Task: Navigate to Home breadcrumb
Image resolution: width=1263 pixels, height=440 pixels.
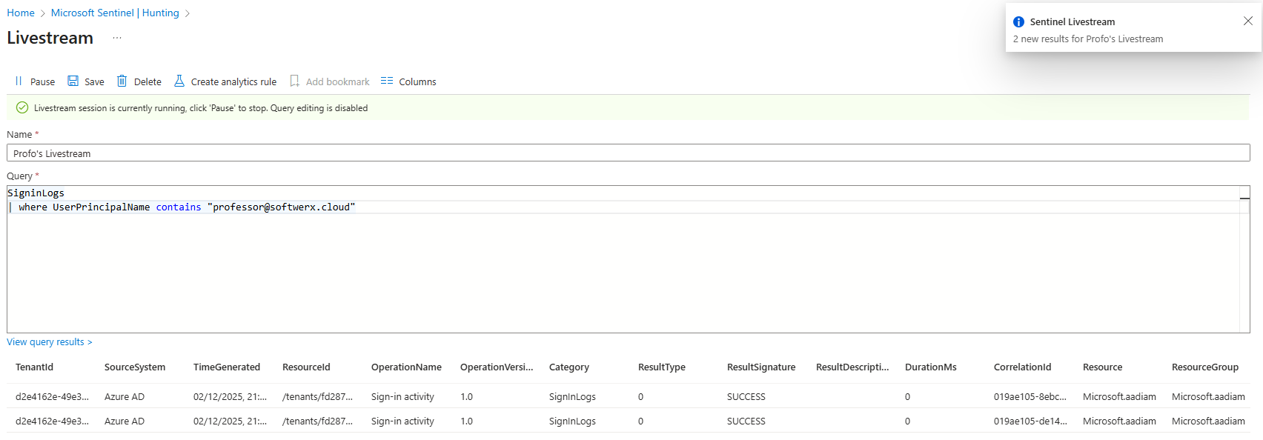Action: [x=21, y=13]
